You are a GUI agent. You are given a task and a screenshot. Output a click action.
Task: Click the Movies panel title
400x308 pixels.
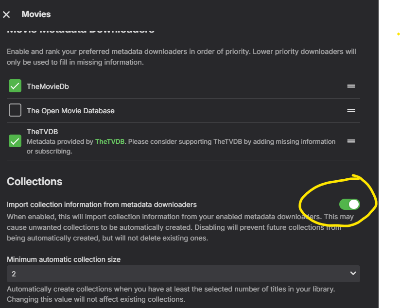tap(36, 14)
